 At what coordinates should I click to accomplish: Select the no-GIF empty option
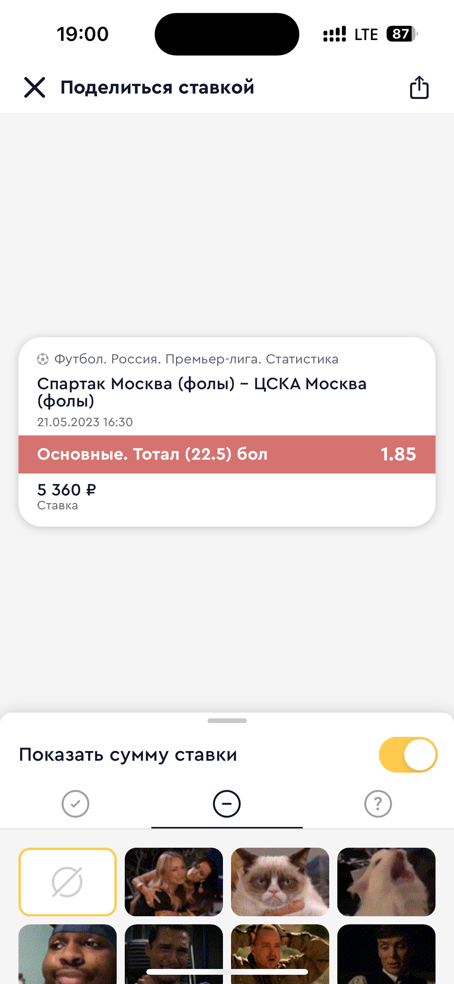tap(67, 882)
